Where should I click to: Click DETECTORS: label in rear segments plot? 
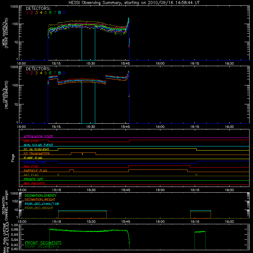(38, 69)
